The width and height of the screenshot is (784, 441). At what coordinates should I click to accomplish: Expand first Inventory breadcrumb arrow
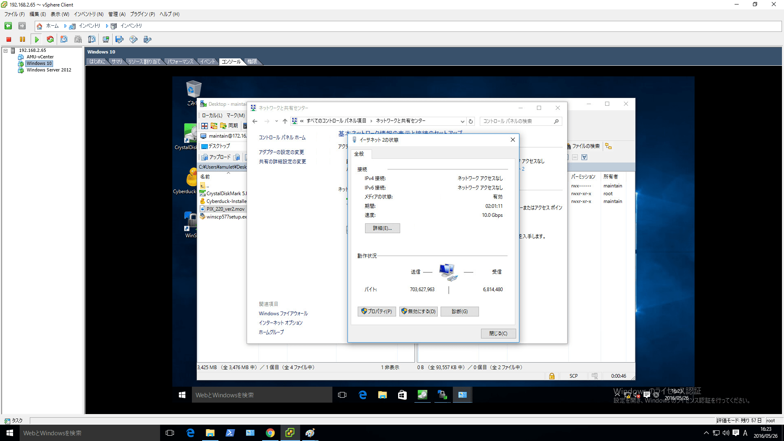coord(65,26)
